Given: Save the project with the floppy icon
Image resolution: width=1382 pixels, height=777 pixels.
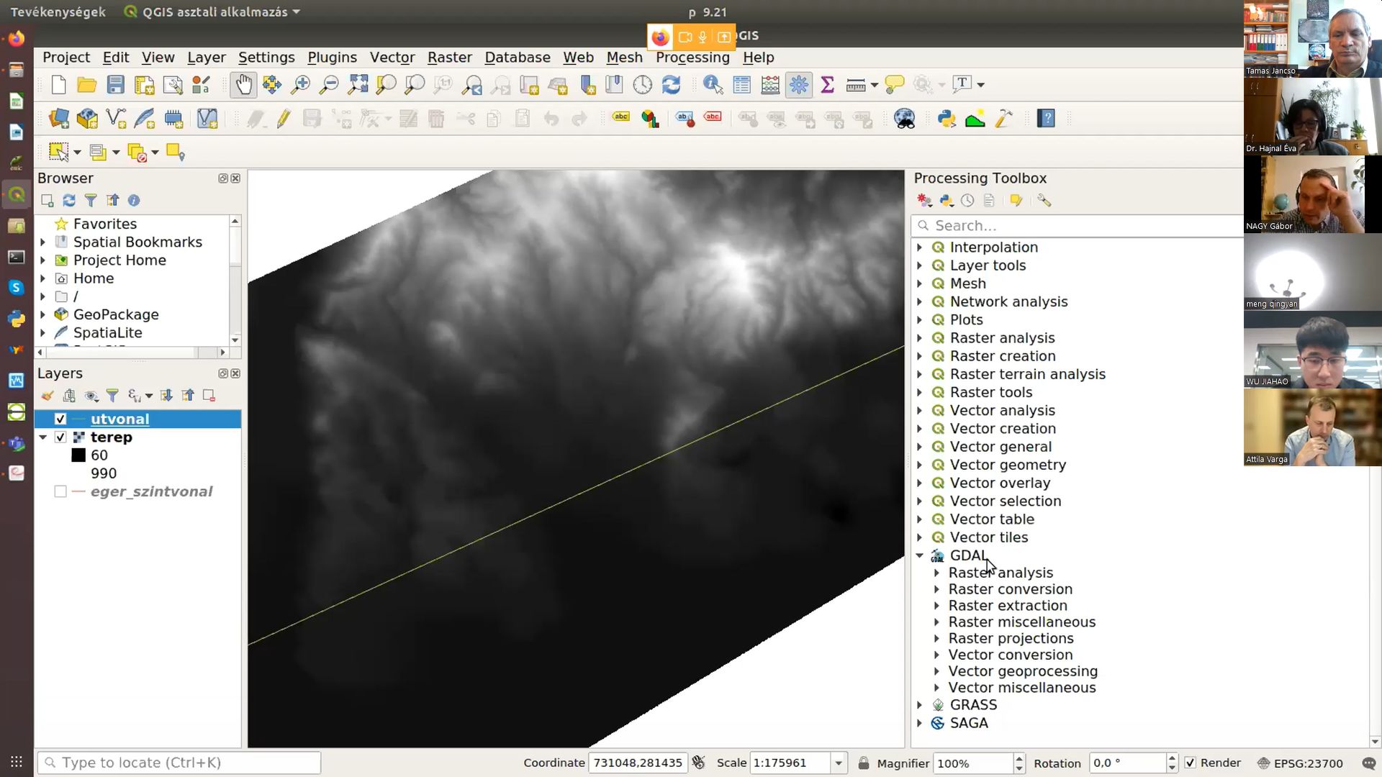Looking at the screenshot, I should click(115, 85).
